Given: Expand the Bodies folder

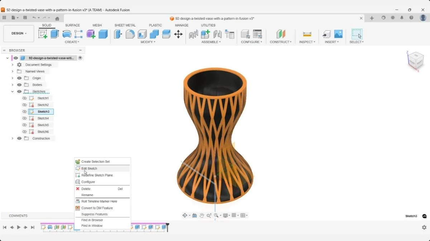Looking at the screenshot, I should pyautogui.click(x=13, y=85).
